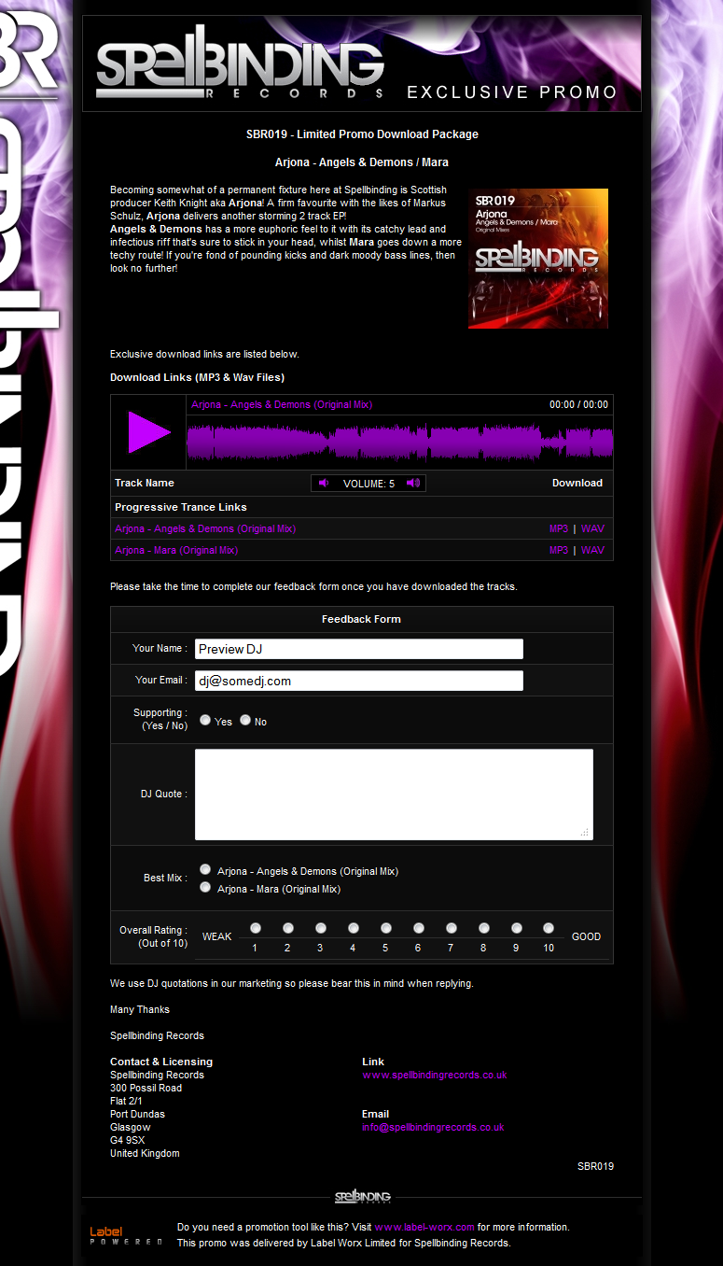723x1266 pixels.
Task: Download Angels & Demons as WAV
Action: pyautogui.click(x=592, y=528)
